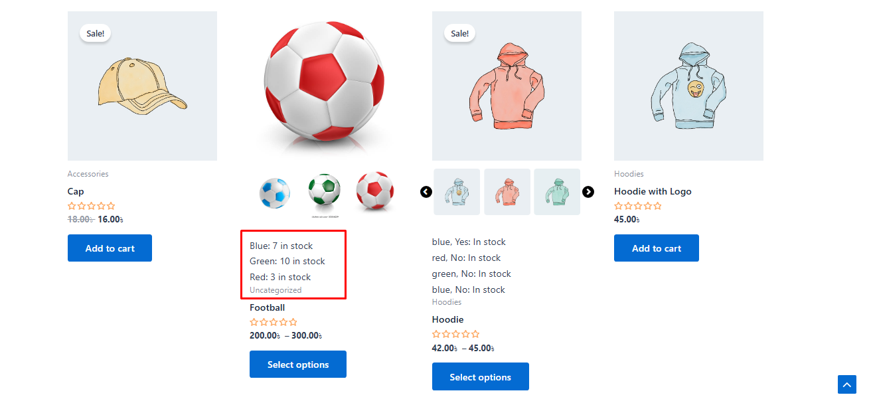
Task: Select the red football variation thumbnail
Action: coord(374,192)
